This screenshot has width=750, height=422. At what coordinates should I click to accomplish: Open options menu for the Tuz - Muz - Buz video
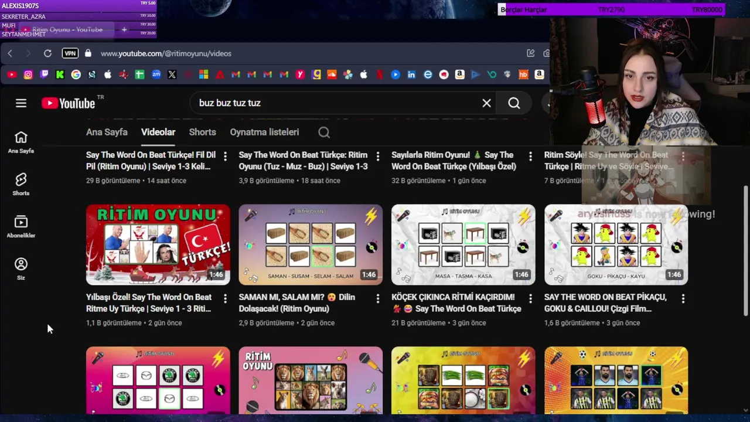(378, 156)
